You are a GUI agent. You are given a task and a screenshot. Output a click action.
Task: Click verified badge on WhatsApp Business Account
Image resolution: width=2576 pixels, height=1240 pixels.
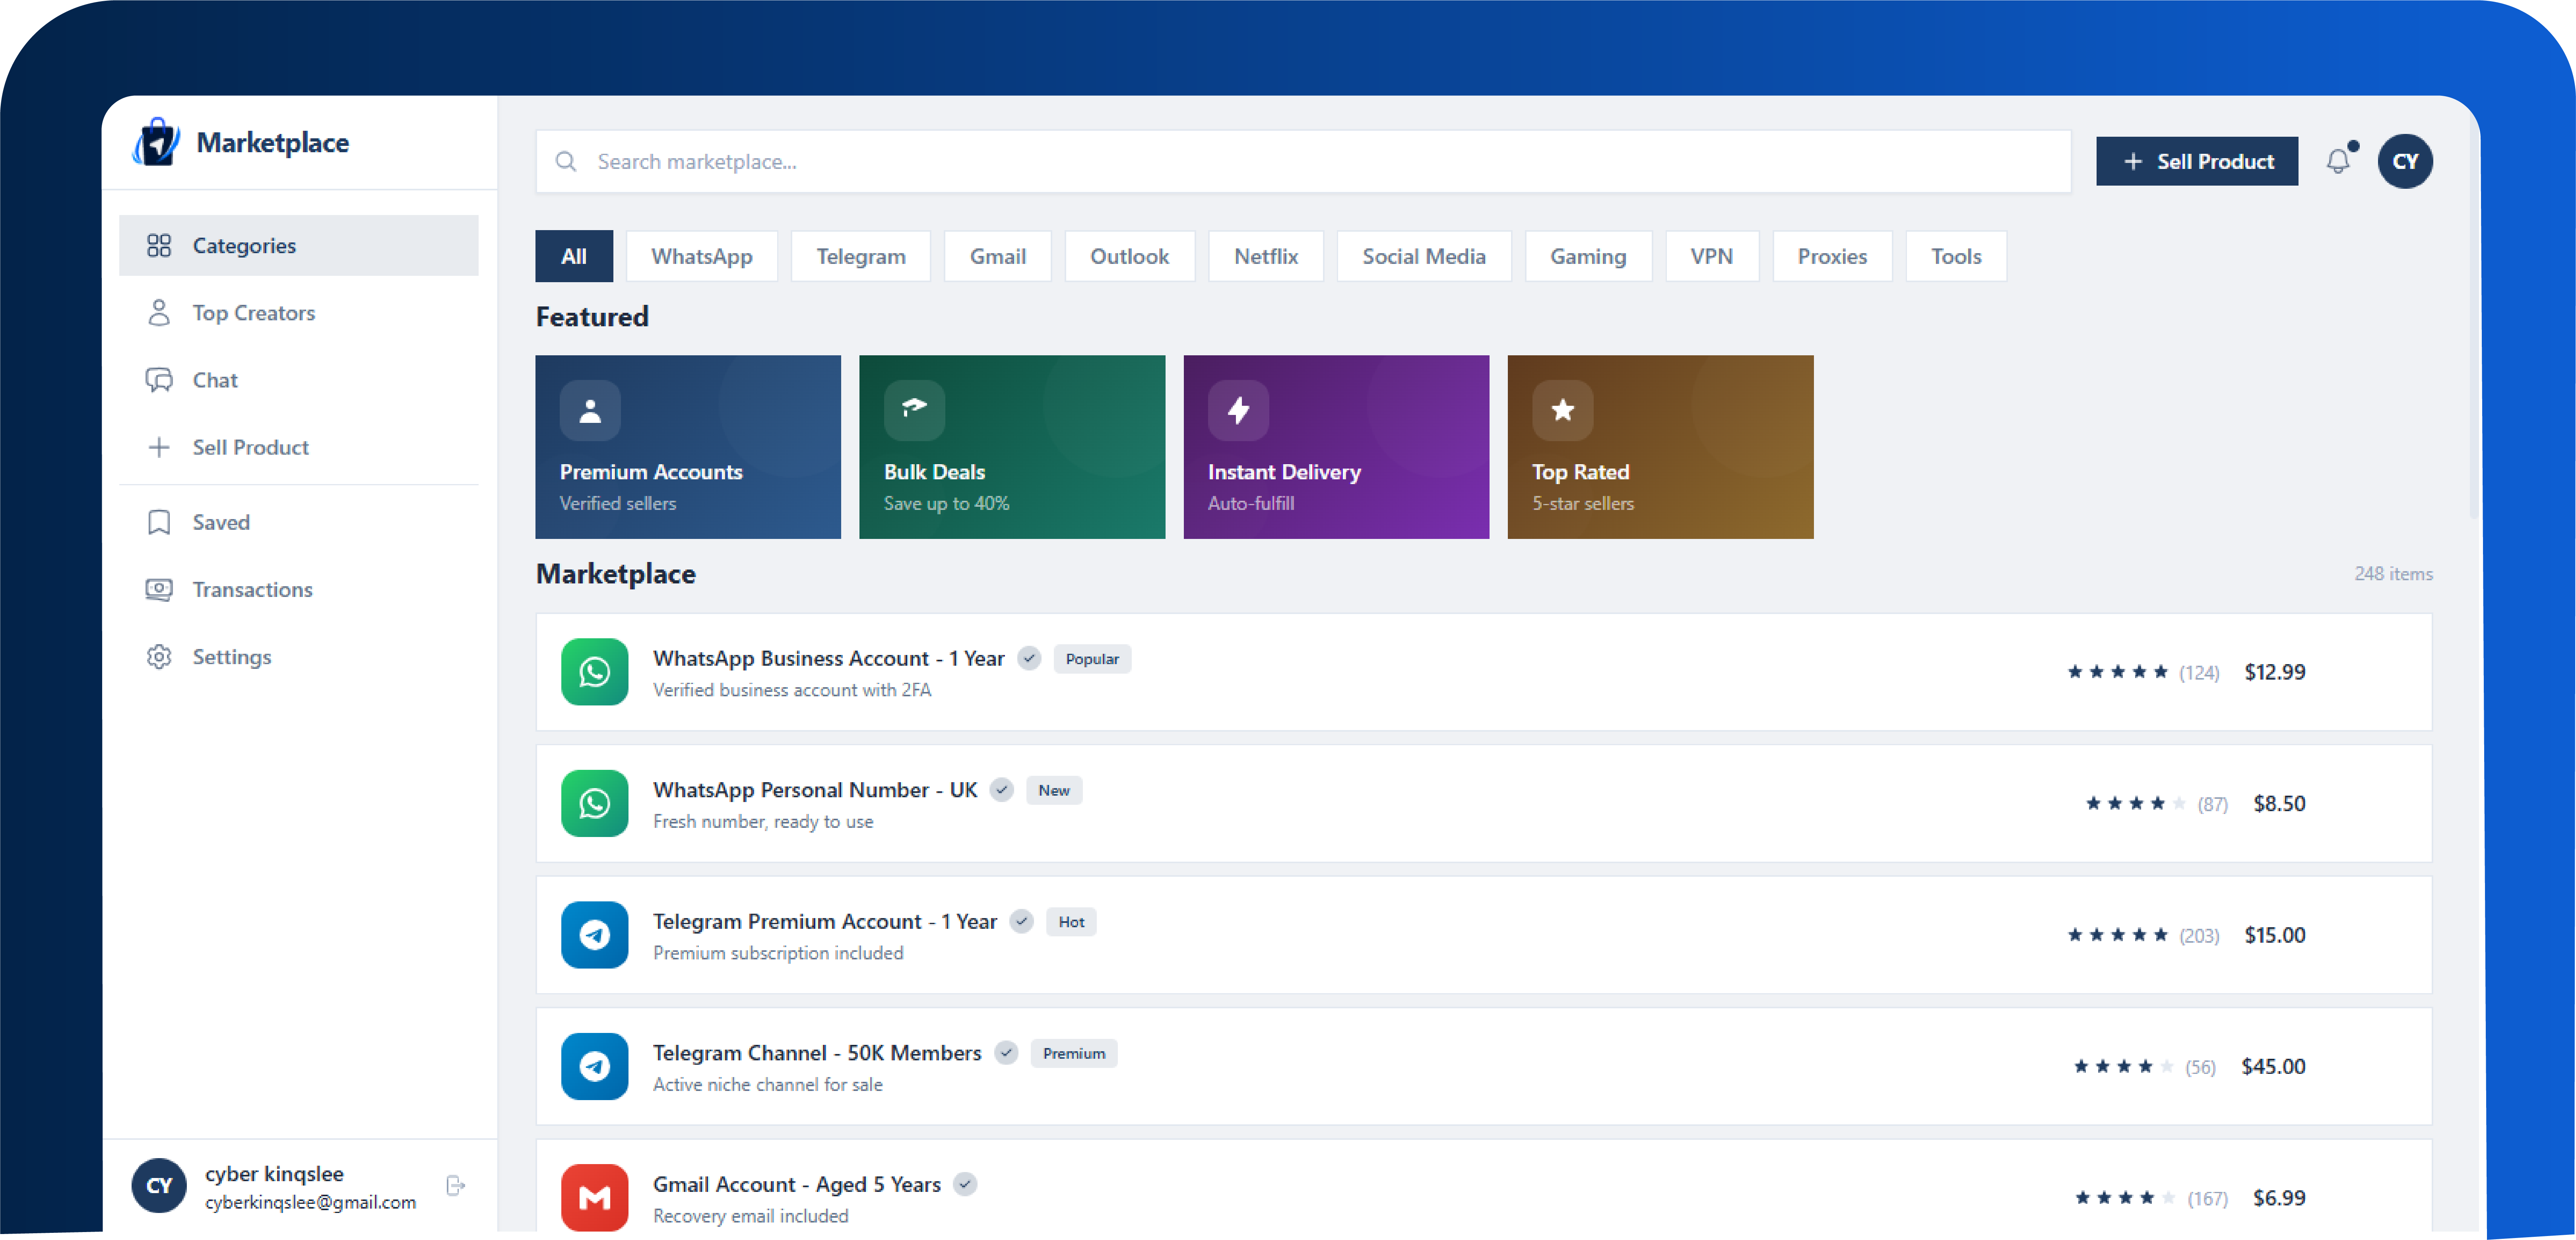coord(1029,658)
